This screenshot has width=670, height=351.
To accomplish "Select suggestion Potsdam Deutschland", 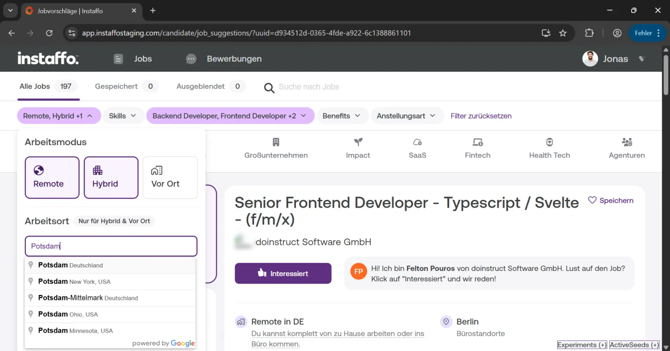I will point(111,265).
